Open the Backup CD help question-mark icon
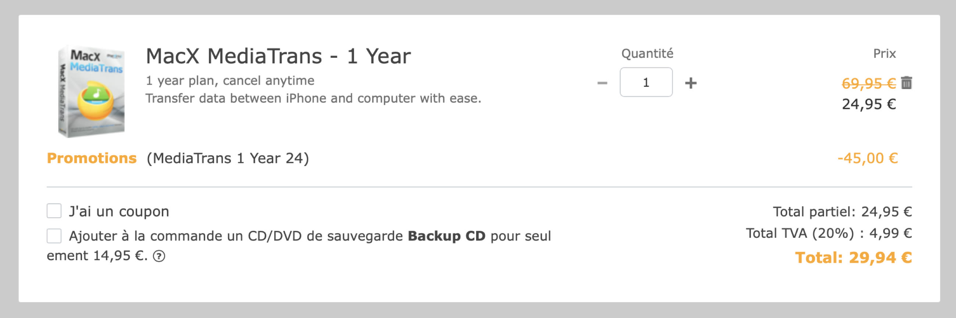The image size is (956, 318). coord(159,256)
